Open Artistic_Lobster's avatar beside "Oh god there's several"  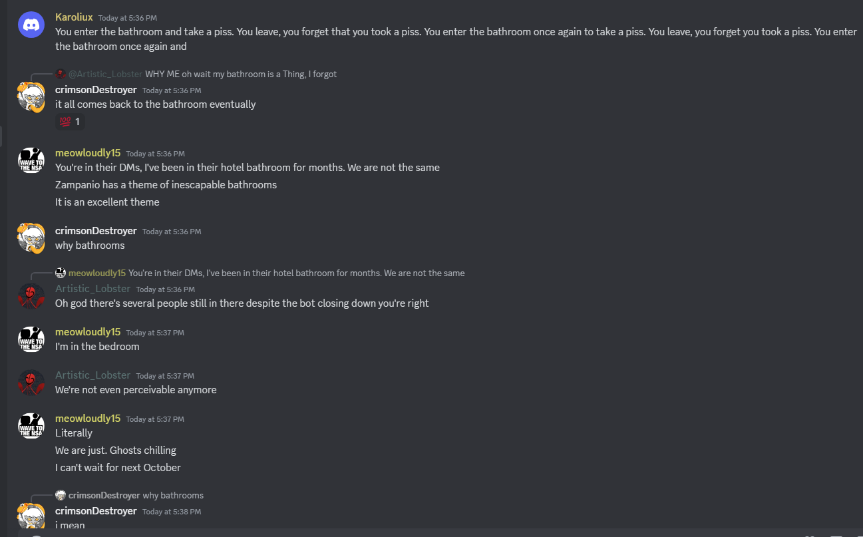pos(31,296)
